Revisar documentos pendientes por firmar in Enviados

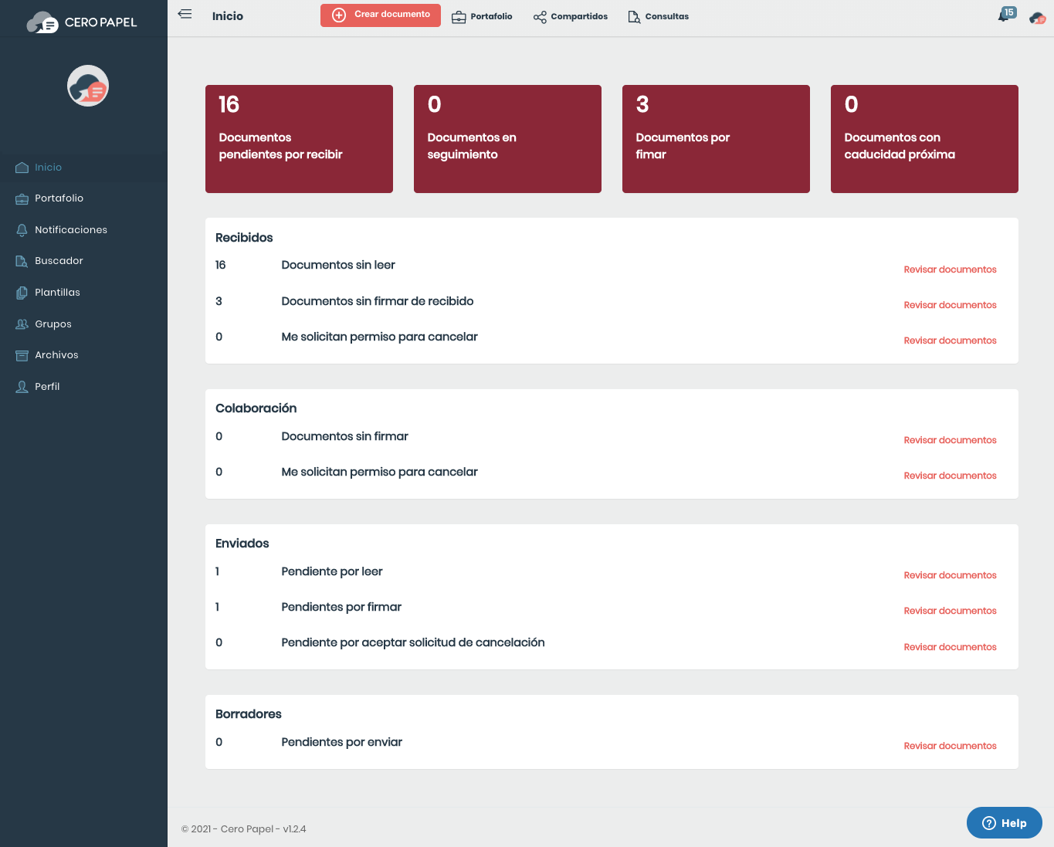[x=950, y=610]
